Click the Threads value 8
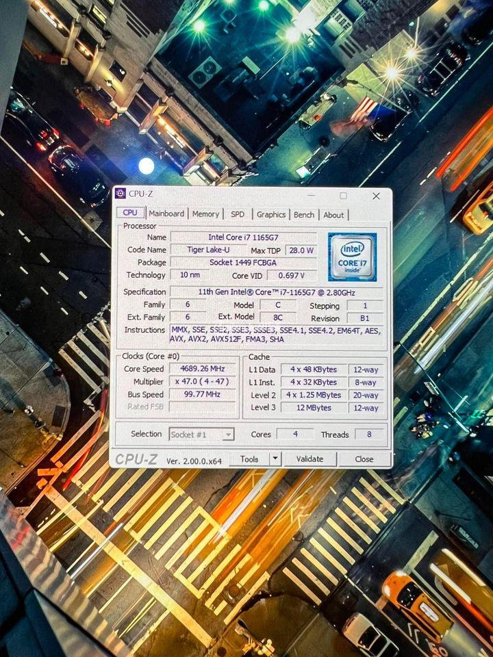This screenshot has height=657, width=493. pyautogui.click(x=369, y=435)
